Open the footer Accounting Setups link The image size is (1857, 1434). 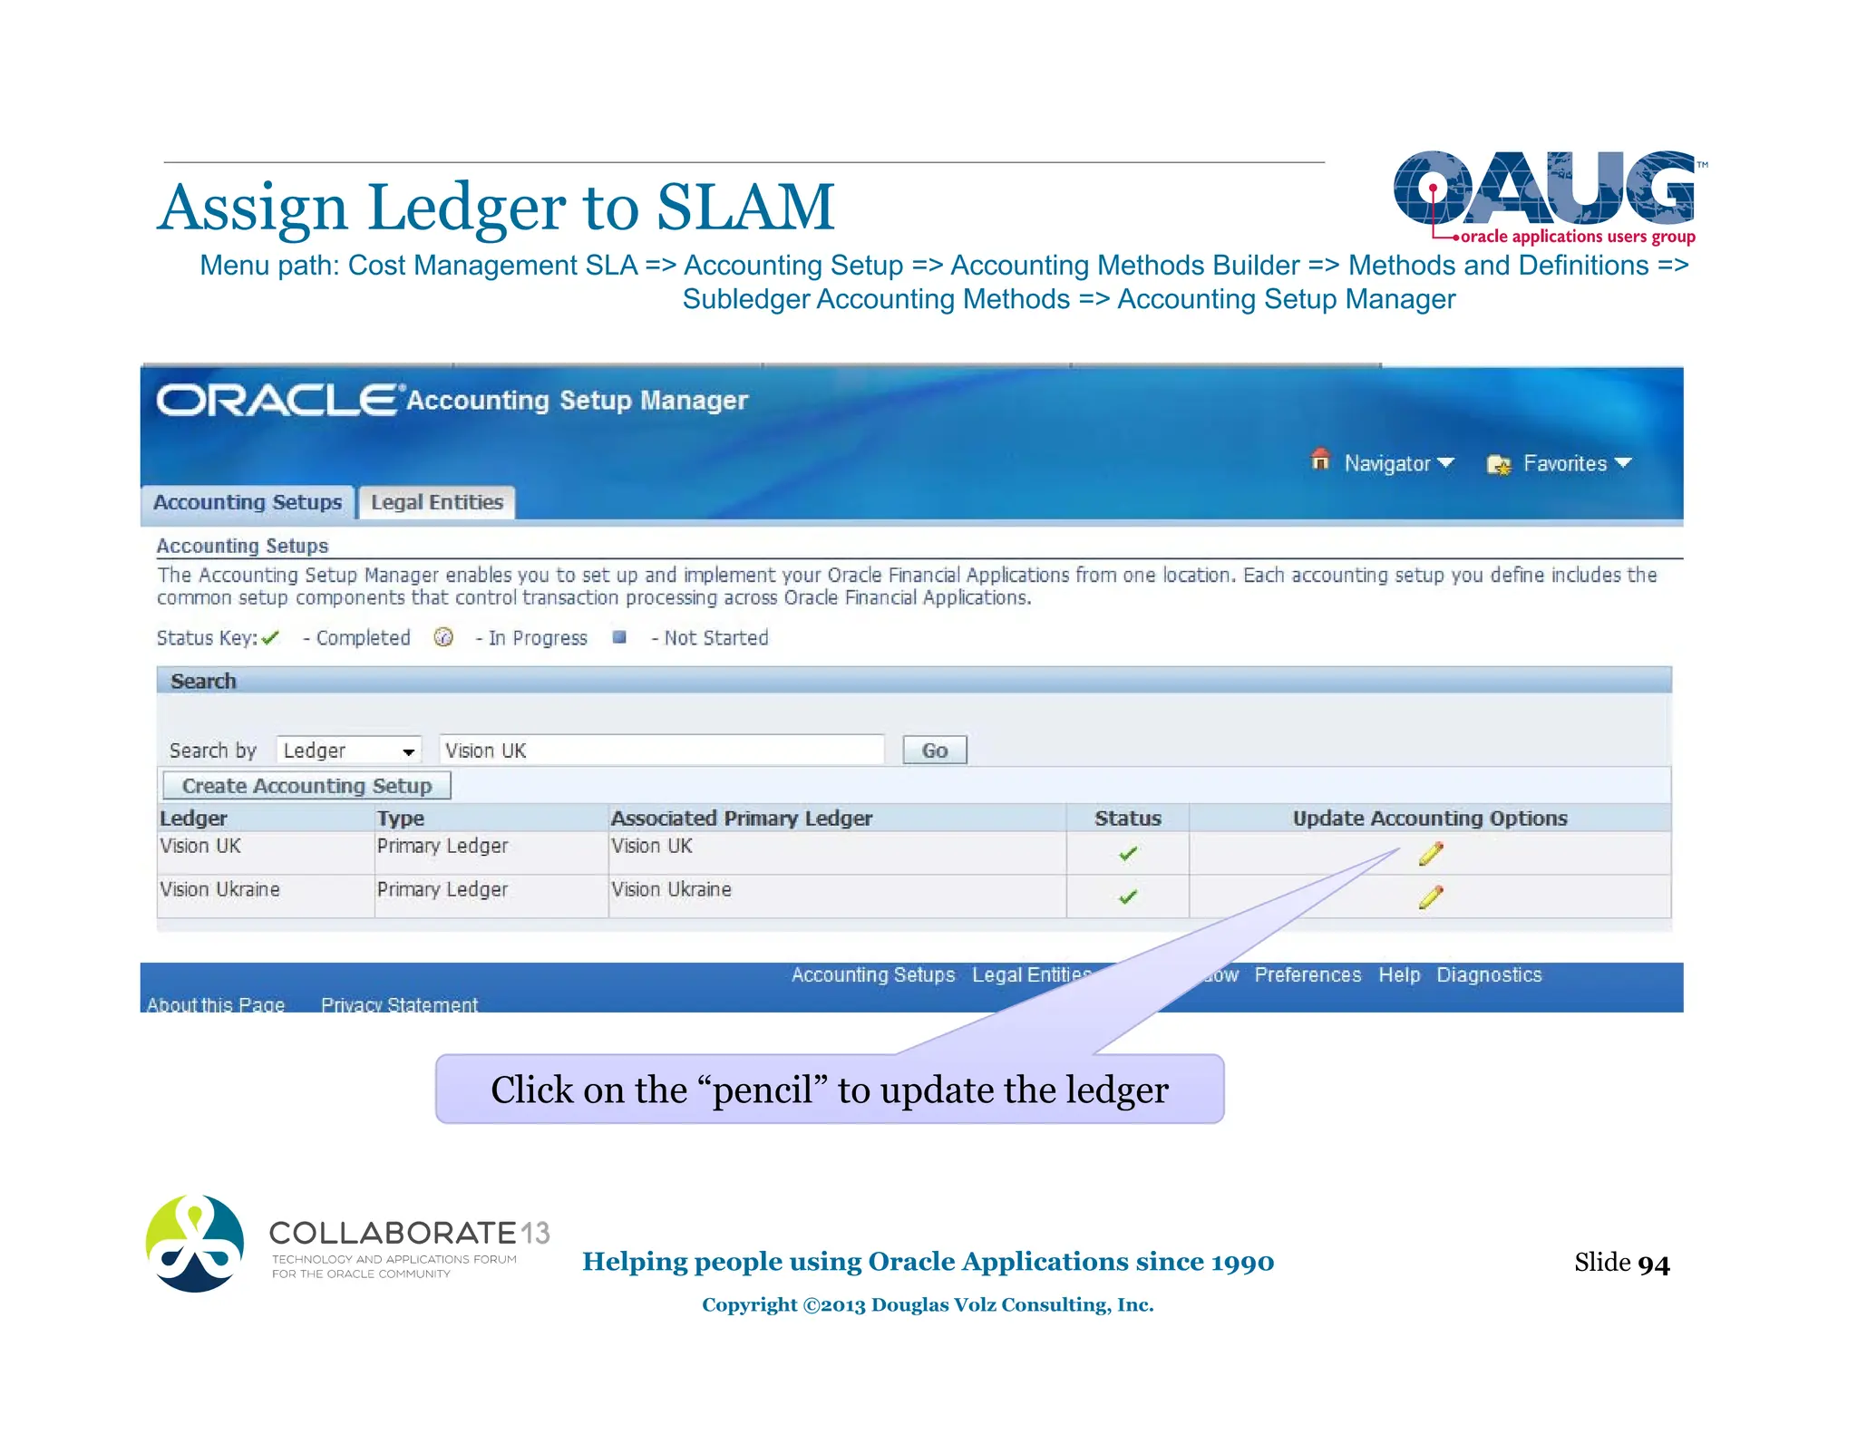(873, 975)
